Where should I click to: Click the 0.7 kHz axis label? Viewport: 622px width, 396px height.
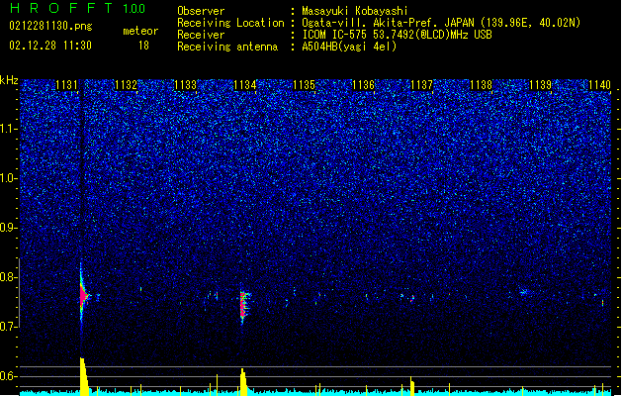pyautogui.click(x=9, y=327)
